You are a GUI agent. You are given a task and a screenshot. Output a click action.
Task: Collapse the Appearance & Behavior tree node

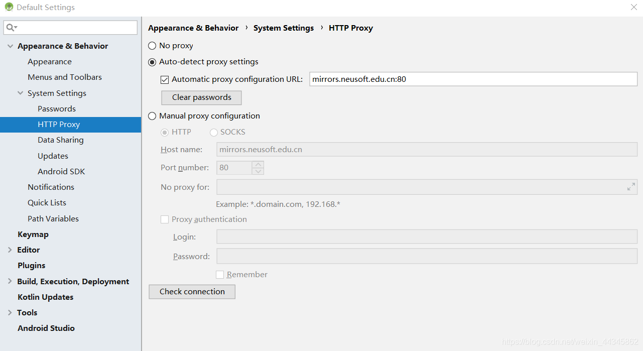tap(10, 46)
